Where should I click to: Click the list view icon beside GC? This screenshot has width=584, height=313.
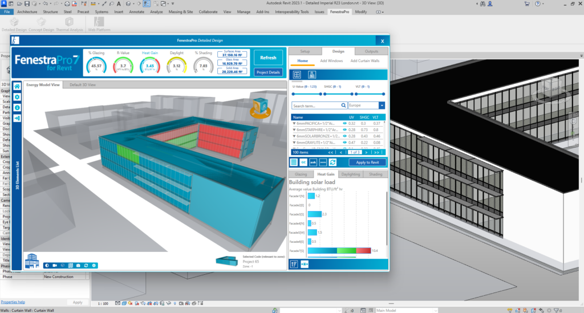(294, 162)
